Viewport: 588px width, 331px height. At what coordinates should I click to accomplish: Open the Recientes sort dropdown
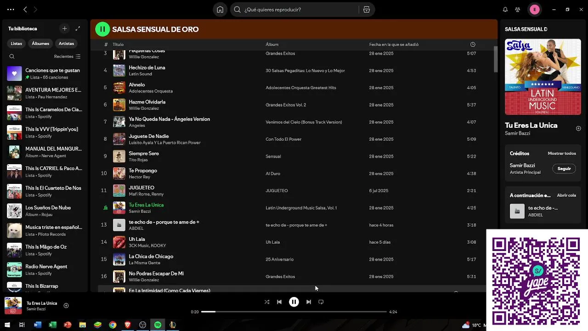click(x=67, y=57)
